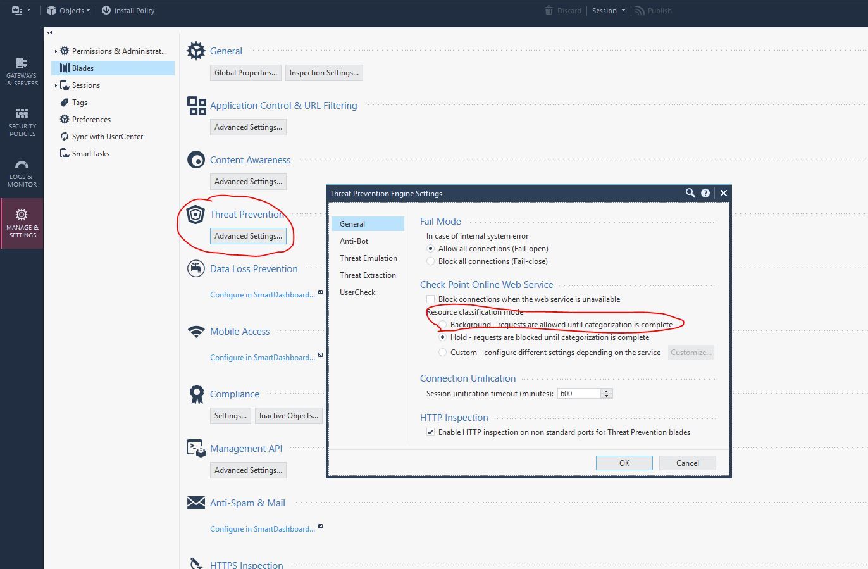Expand Permissions & Administrators tree node
This screenshot has height=569, width=868.
[x=56, y=51]
